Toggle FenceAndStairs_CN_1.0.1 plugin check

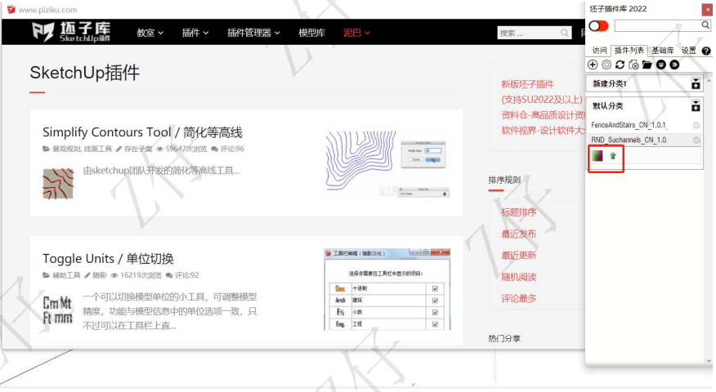[696, 125]
